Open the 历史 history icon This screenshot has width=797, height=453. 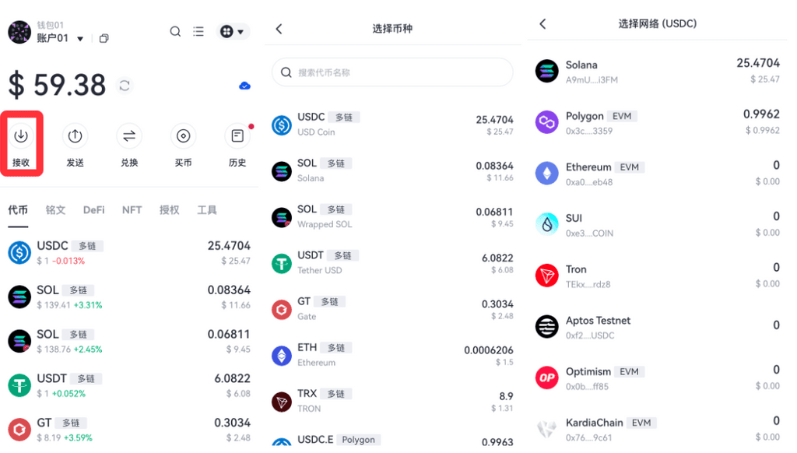pos(237,136)
